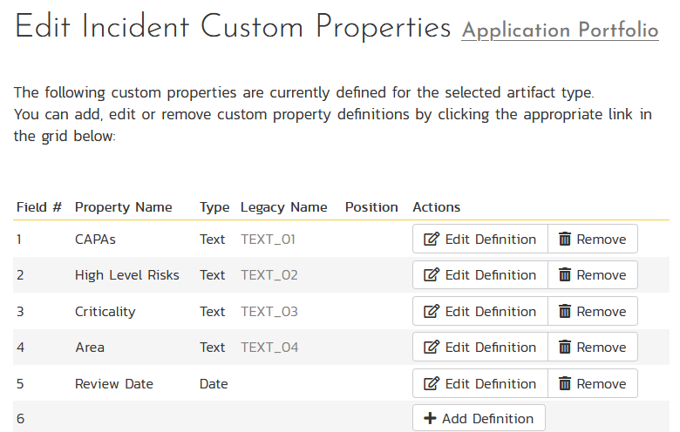The height and width of the screenshot is (432, 680).
Task: Open the Application Portfolio link
Action: point(560,30)
